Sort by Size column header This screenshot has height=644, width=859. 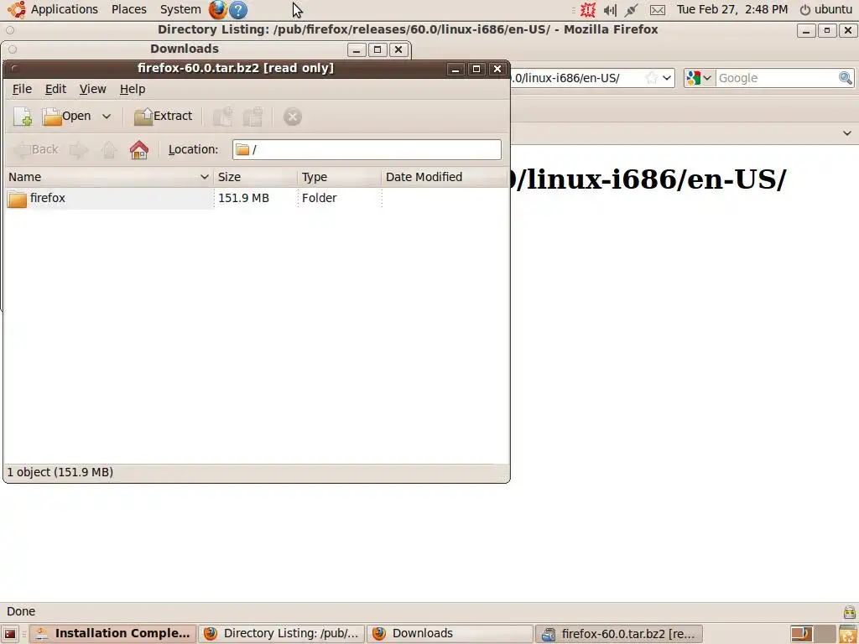pyautogui.click(x=255, y=177)
